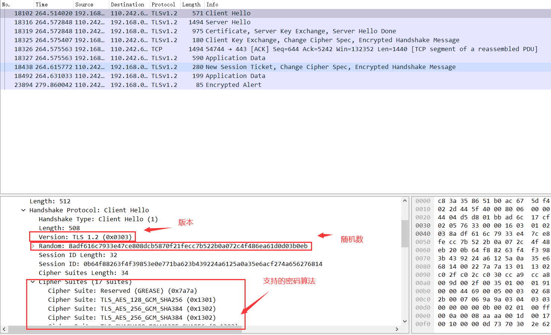Image resolution: width=551 pixels, height=335 pixels.
Task: Select packet 18492 Application Data
Action: click(275, 76)
